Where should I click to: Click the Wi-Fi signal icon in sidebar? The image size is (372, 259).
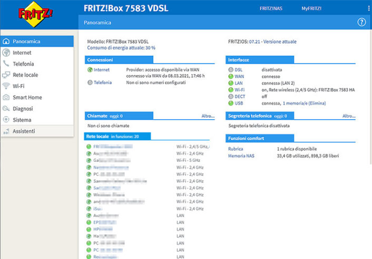[6, 86]
